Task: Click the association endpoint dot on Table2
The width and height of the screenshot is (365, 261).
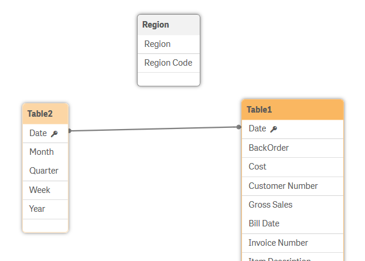Action: [69, 131]
